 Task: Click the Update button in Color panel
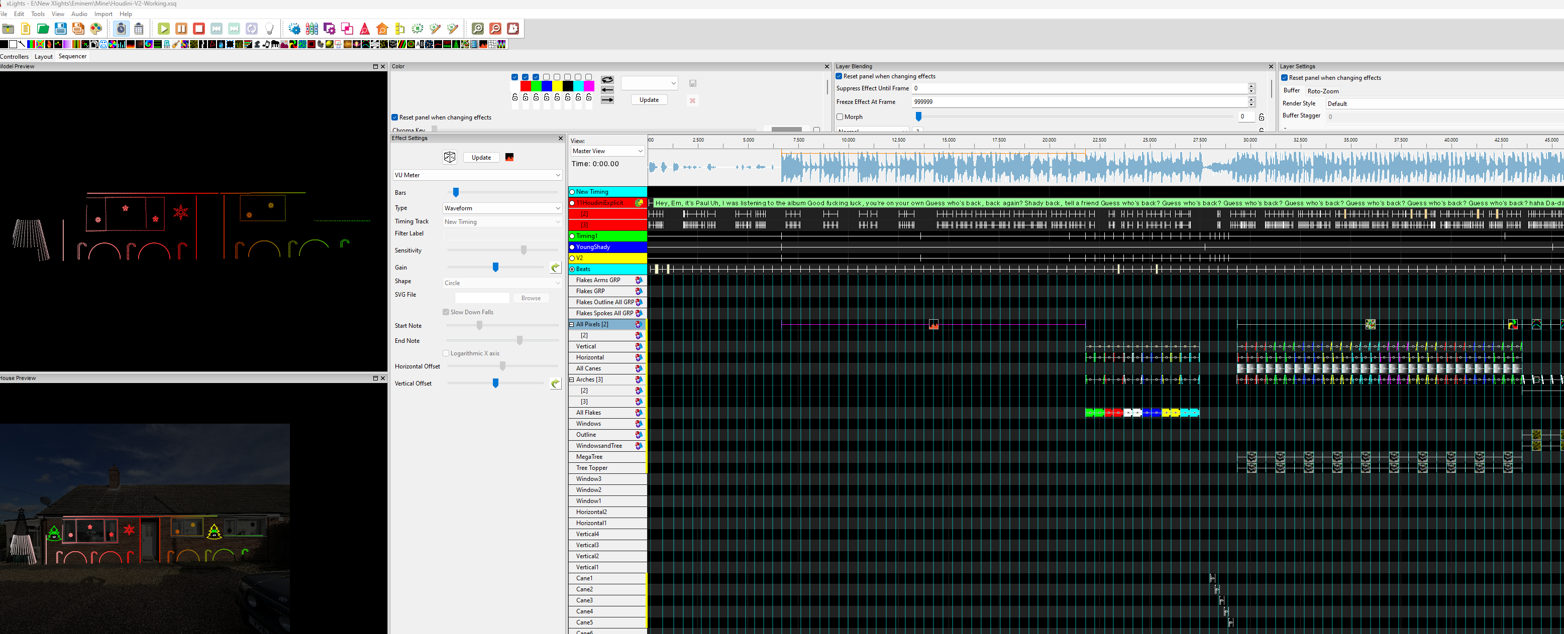649,99
